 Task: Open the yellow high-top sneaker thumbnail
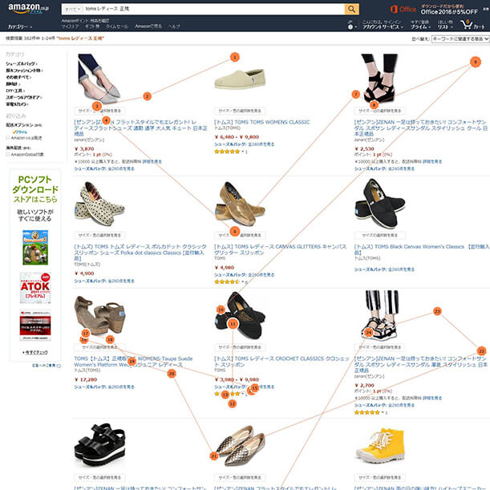tap(381, 445)
